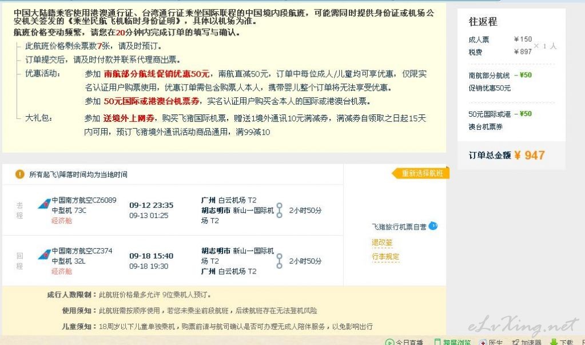Select flight name 中国南方航空CZ6089
585x345 pixels.
pos(84,200)
